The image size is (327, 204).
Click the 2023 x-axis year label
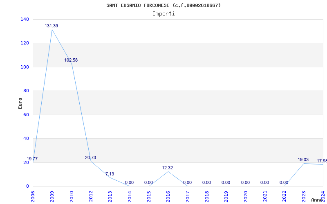(304, 197)
